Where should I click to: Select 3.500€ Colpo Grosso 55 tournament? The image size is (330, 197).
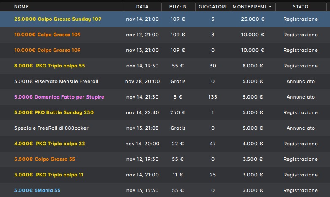pos(45,159)
